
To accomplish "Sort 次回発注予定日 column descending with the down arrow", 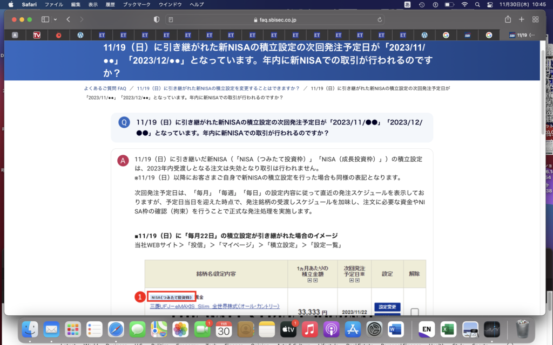I will [358, 280].
